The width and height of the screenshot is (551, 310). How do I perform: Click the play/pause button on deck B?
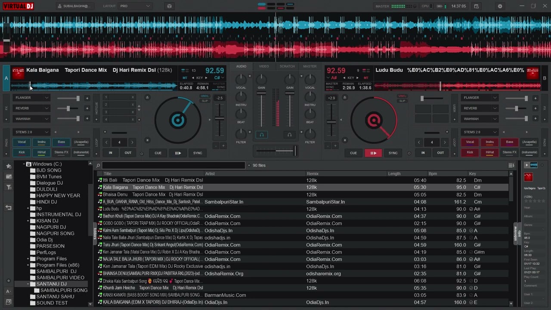(373, 153)
